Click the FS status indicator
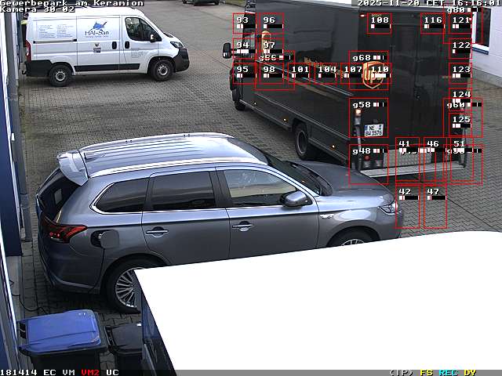The image size is (502, 376). [426, 372]
